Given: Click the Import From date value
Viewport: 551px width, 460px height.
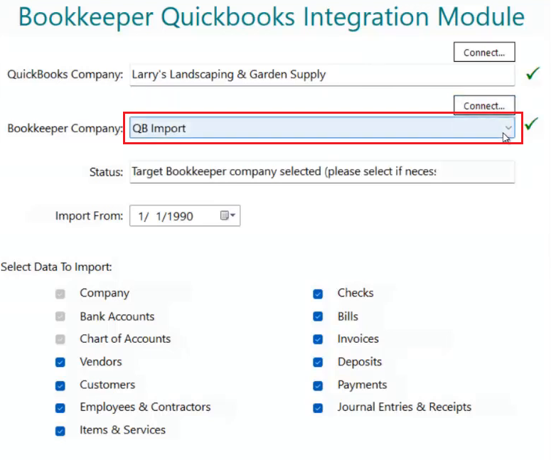Looking at the screenshot, I should click(166, 216).
